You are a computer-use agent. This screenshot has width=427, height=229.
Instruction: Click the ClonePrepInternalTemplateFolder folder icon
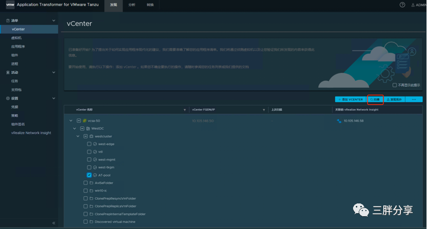(91, 214)
